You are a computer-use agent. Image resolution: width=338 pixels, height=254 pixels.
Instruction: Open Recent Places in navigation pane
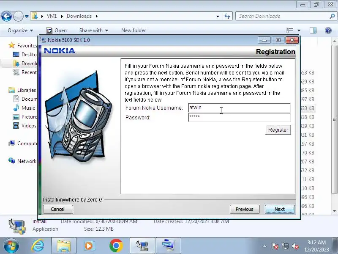click(25, 72)
